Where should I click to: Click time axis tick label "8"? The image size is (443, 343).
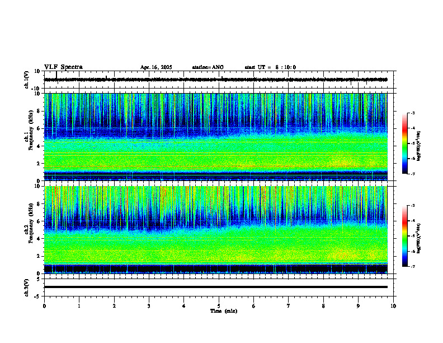[x=323, y=306]
